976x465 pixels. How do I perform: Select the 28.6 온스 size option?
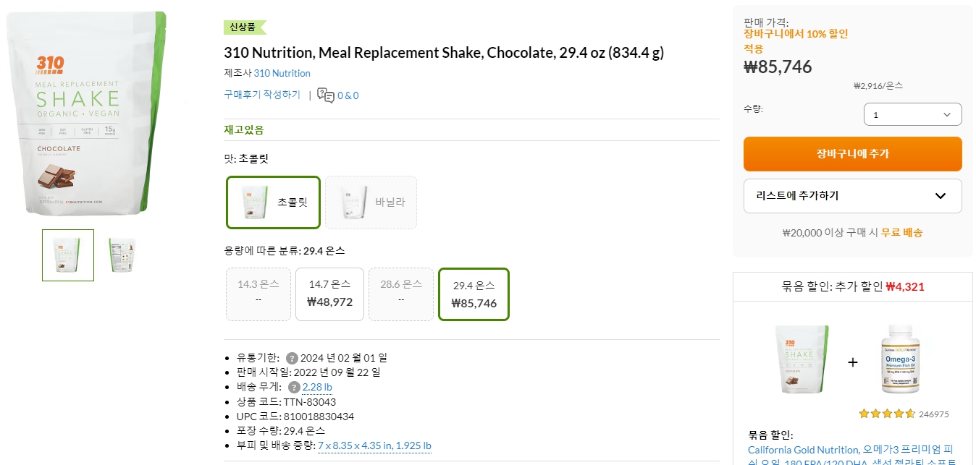tap(401, 294)
